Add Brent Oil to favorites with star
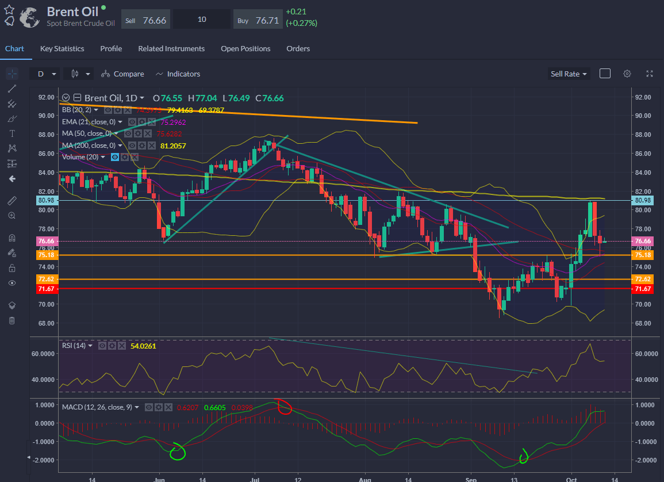 pos(9,10)
